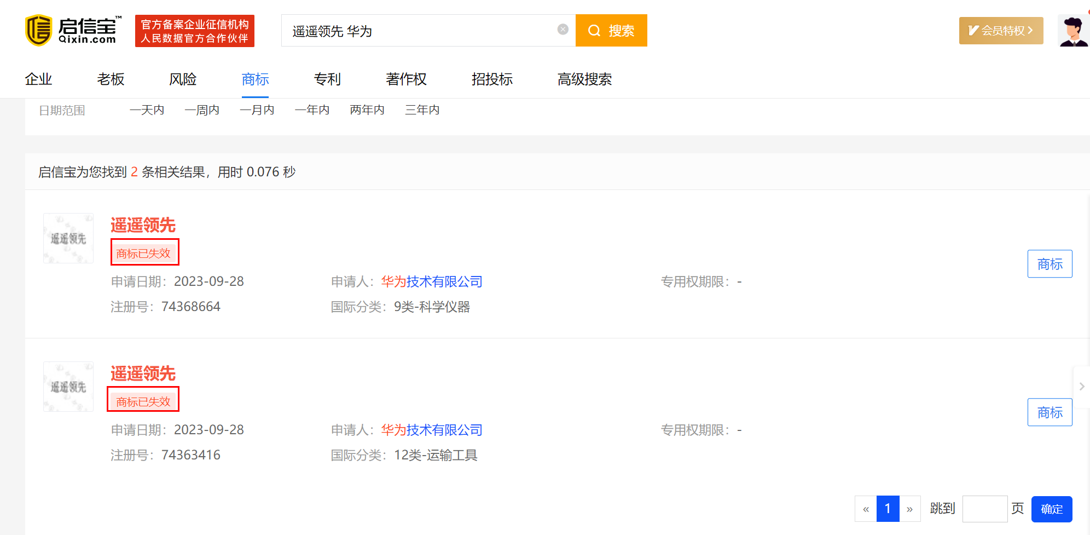
Task: Click the Qixin.com logo
Action: click(73, 31)
